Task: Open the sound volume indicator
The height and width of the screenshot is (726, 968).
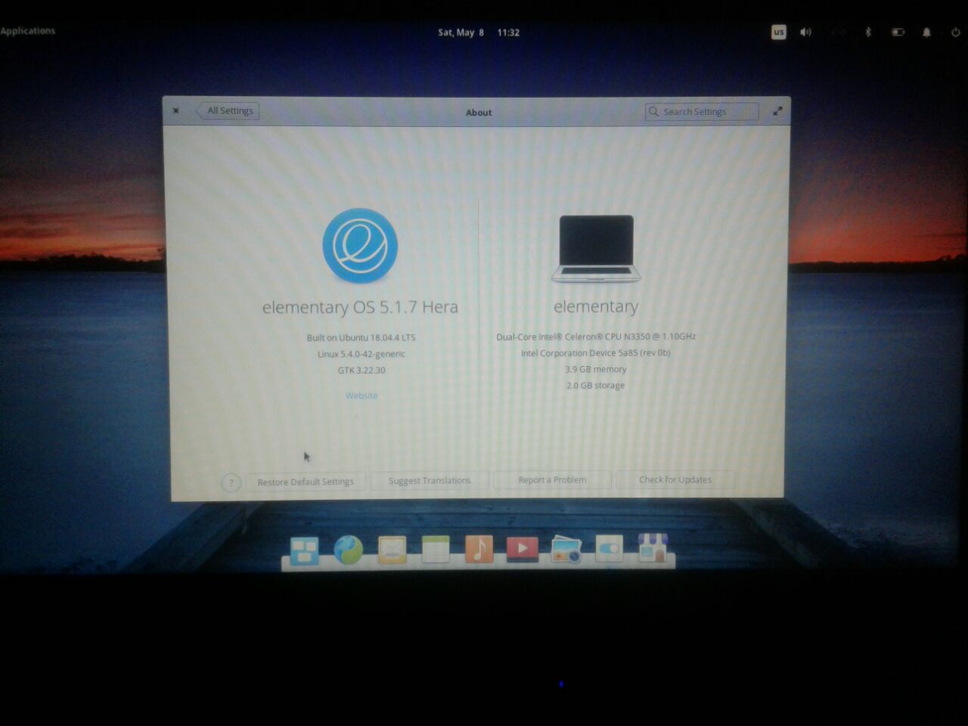Action: (x=806, y=33)
